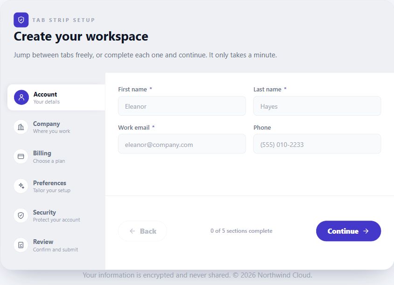Click the Account person icon
The image size is (394, 285).
pos(21,97)
